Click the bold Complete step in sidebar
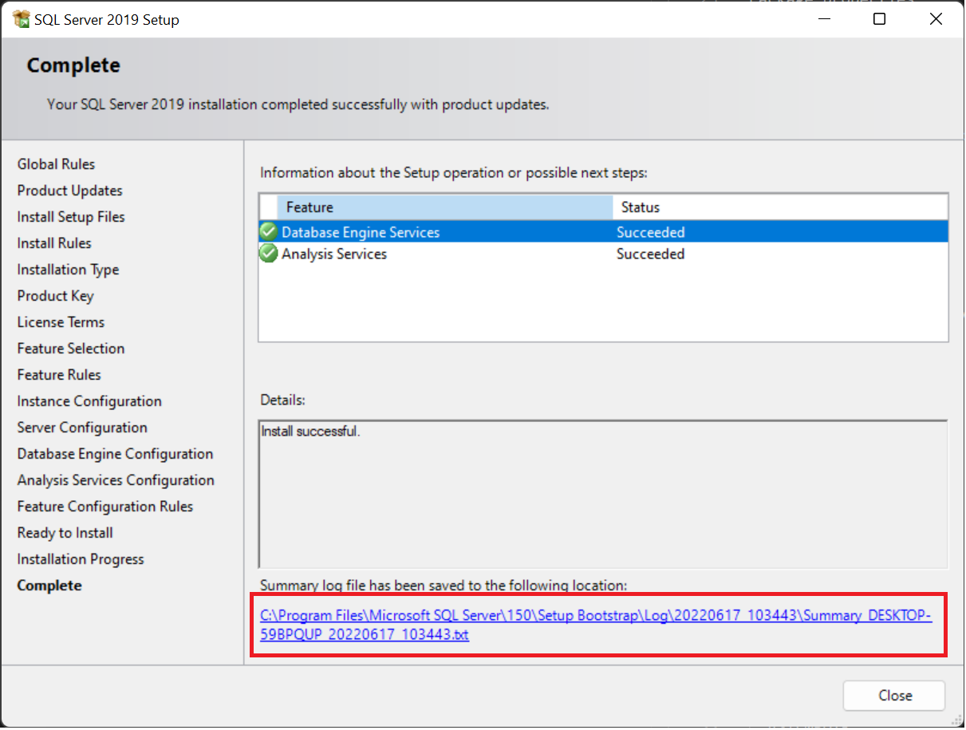This screenshot has height=730, width=966. pyautogui.click(x=49, y=586)
